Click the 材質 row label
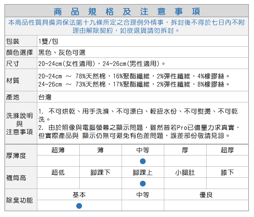Screen dimensions: 254x217 13,80
